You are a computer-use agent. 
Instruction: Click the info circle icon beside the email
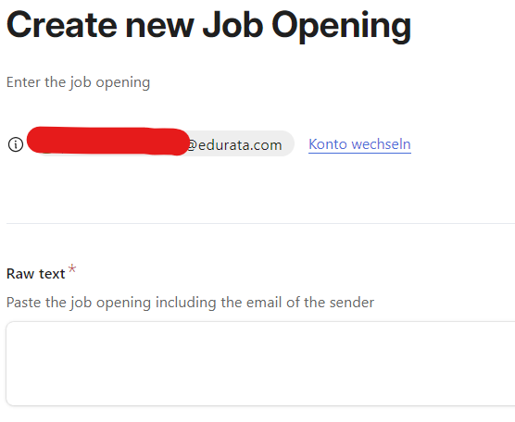pyautogui.click(x=16, y=144)
